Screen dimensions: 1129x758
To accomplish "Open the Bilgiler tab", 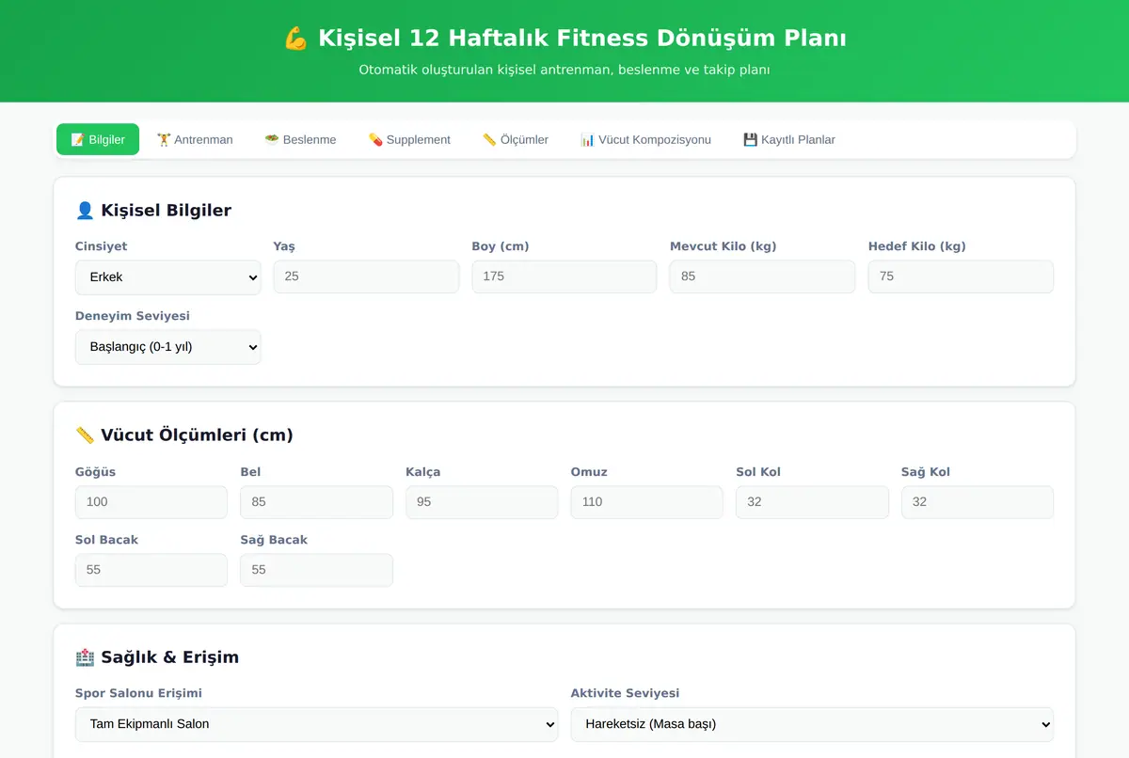I will 98,139.
